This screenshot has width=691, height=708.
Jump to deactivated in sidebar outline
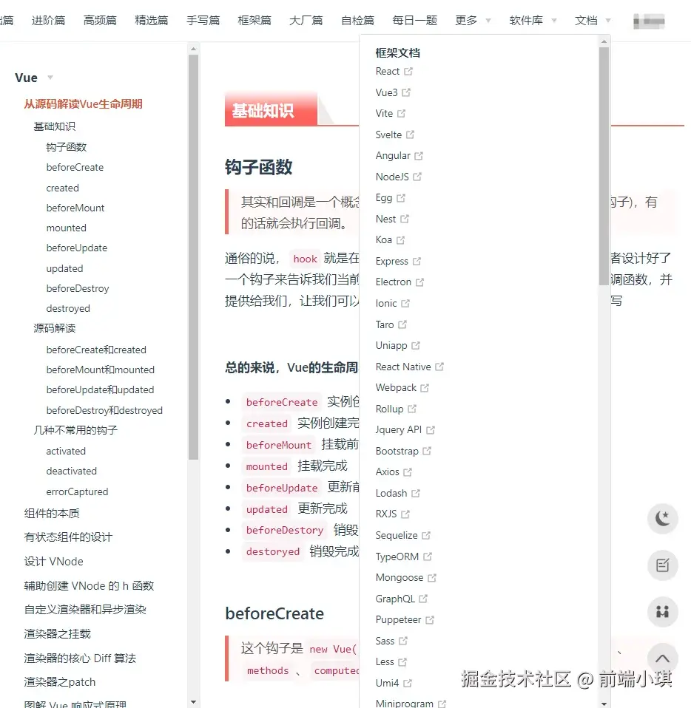pyautogui.click(x=72, y=471)
